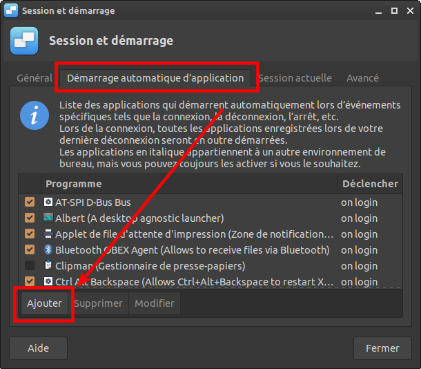Disable the Bluetooth OBEX Agent checkbox
Screen dimensions: 421x369
pos(30,250)
